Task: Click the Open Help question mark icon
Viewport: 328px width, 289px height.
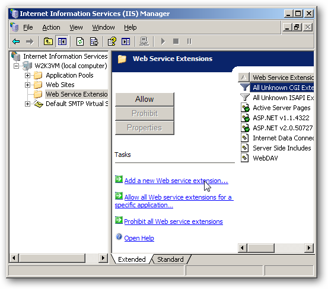Action: (x=119, y=237)
